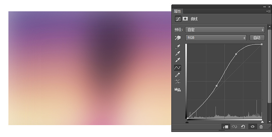The width and height of the screenshot is (272, 137).
Task: Select the black point eyedropper
Action: [x=177, y=47]
